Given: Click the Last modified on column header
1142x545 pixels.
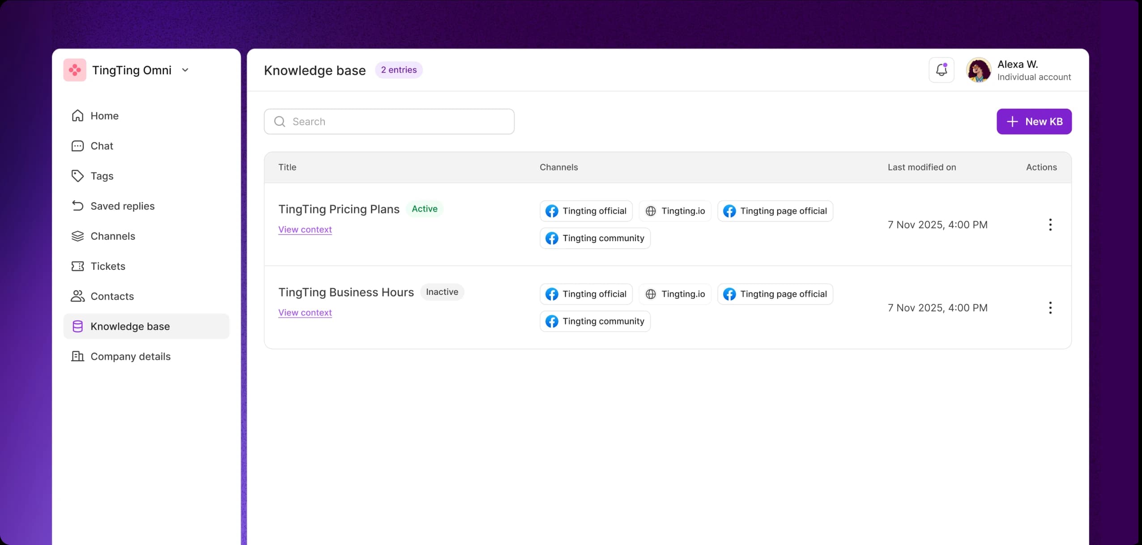Looking at the screenshot, I should [x=922, y=167].
